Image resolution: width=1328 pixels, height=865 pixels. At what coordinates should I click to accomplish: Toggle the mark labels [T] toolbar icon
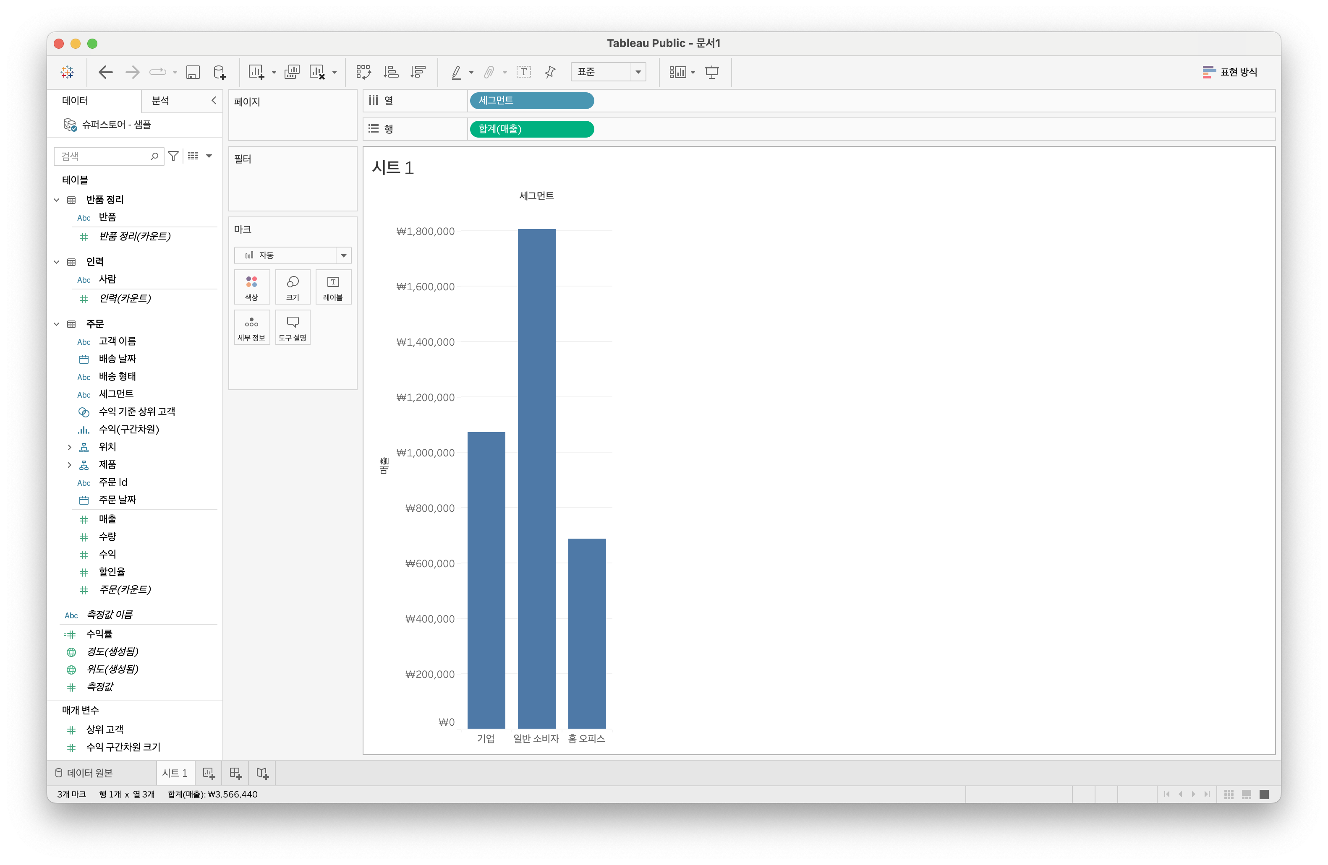(523, 72)
